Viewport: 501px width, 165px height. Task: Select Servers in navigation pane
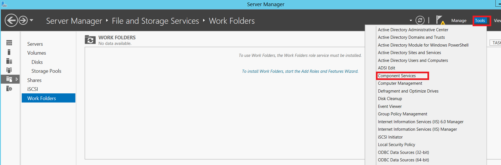tap(35, 44)
